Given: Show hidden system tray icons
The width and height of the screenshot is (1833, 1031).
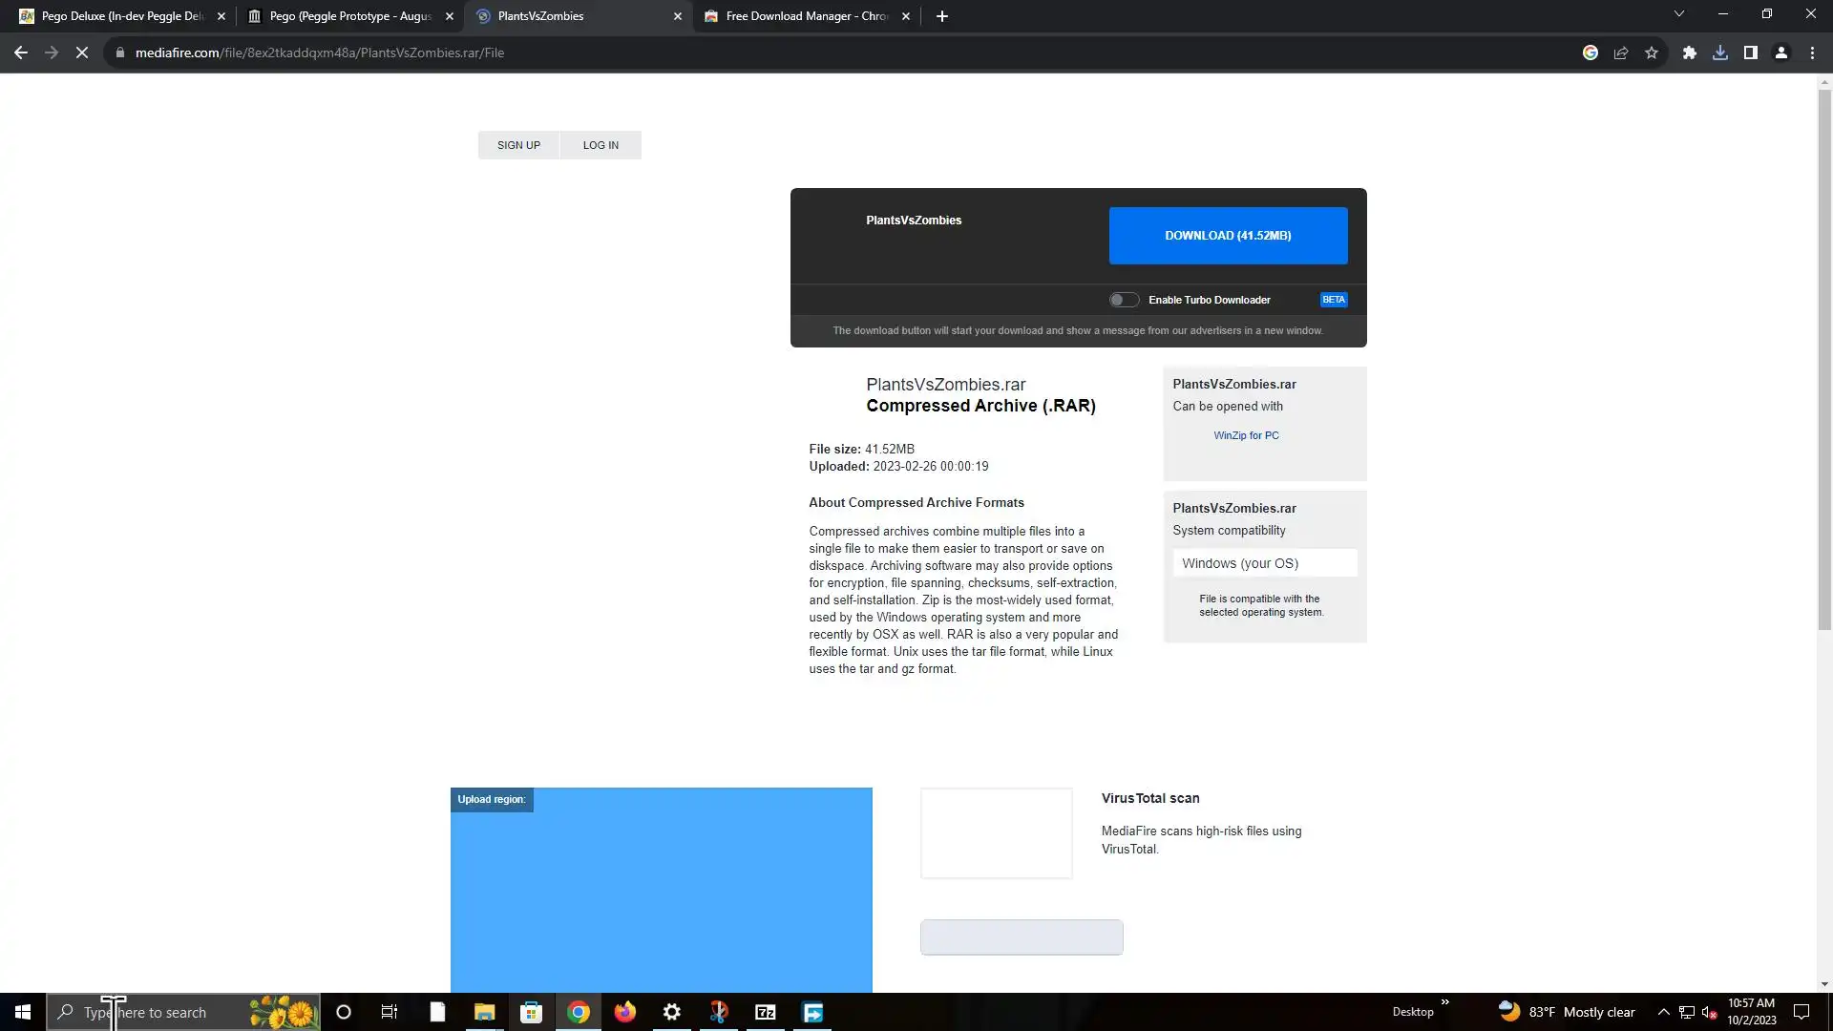Looking at the screenshot, I should coord(1663,1012).
